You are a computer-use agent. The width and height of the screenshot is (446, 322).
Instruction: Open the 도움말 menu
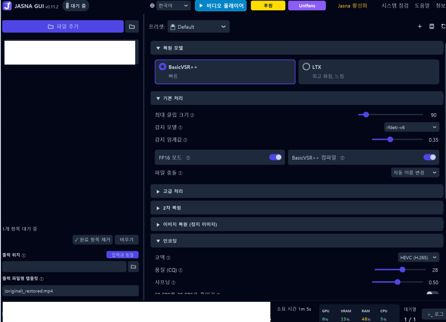tap(422, 6)
